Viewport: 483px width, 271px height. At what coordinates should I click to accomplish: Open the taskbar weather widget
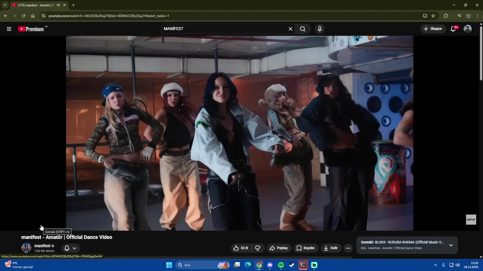click(x=19, y=265)
